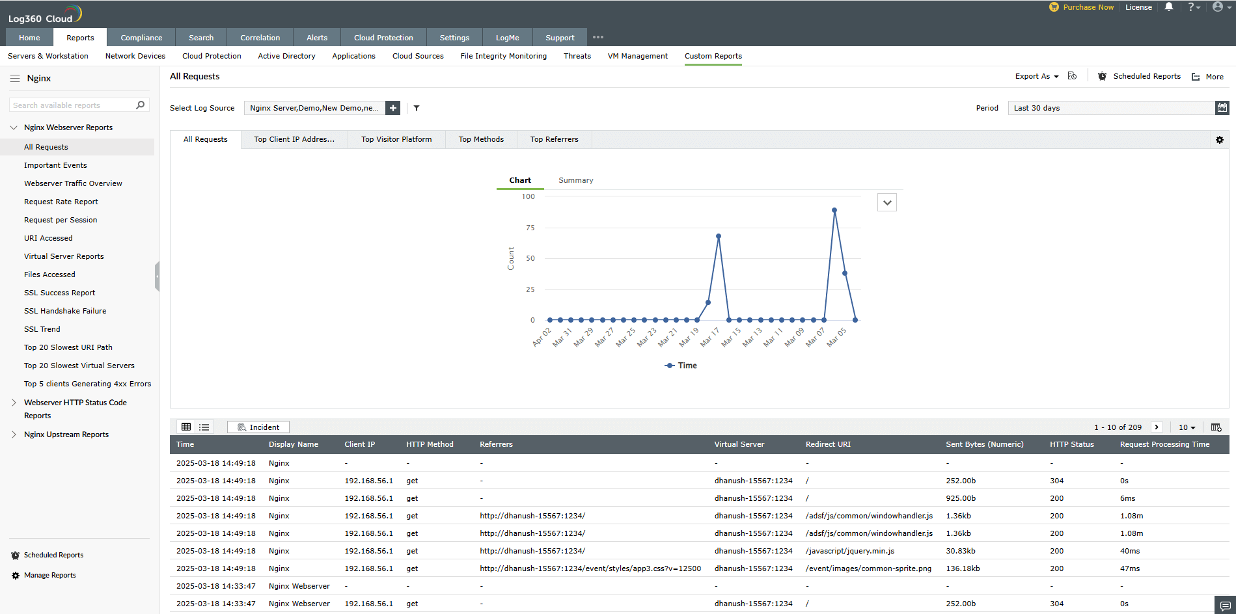
Task: Expand Nginx Upstream Reports in the sidebar
Action: [x=14, y=434]
